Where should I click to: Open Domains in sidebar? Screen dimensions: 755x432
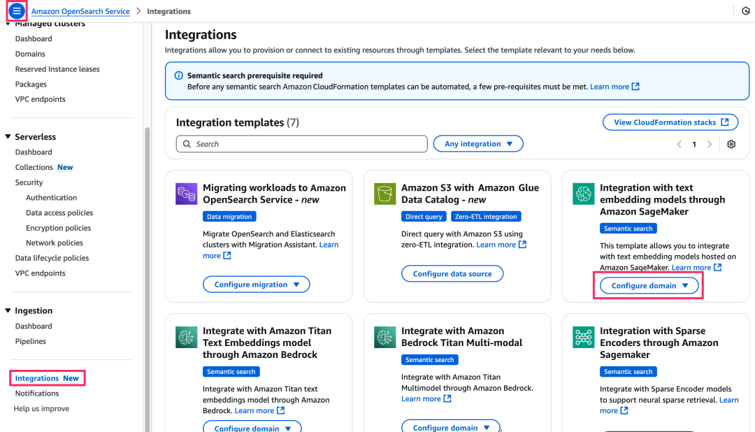point(30,54)
